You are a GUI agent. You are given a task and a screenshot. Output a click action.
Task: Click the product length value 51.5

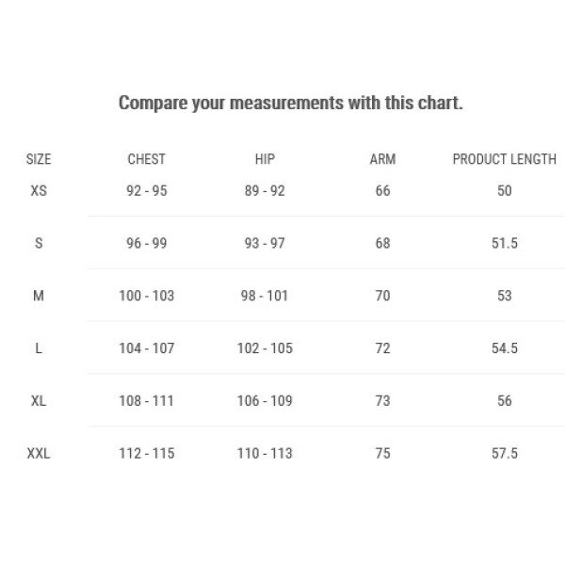(x=505, y=243)
